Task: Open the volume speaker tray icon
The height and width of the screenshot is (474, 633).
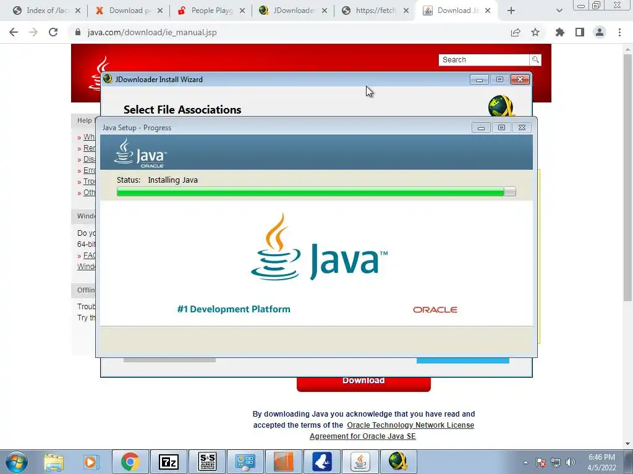Action: point(571,462)
